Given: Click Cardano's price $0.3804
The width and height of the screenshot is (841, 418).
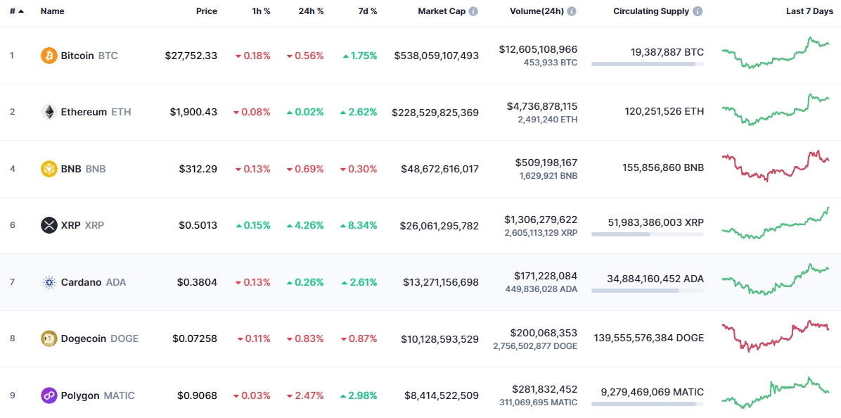Looking at the screenshot, I should pyautogui.click(x=198, y=282).
